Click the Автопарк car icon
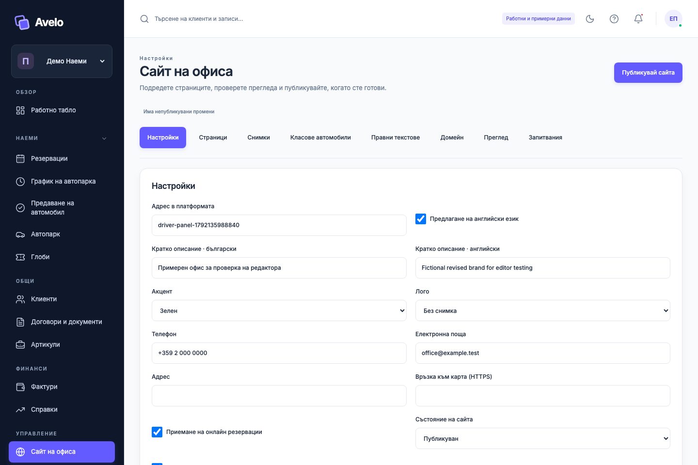This screenshot has width=698, height=465. click(20, 234)
